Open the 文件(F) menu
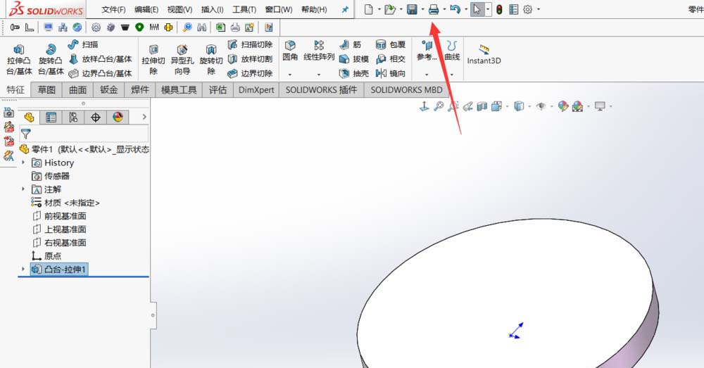The height and width of the screenshot is (368, 704). coord(113,9)
